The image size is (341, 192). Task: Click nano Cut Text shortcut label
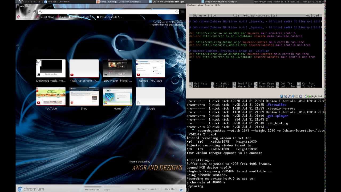click(287, 83)
